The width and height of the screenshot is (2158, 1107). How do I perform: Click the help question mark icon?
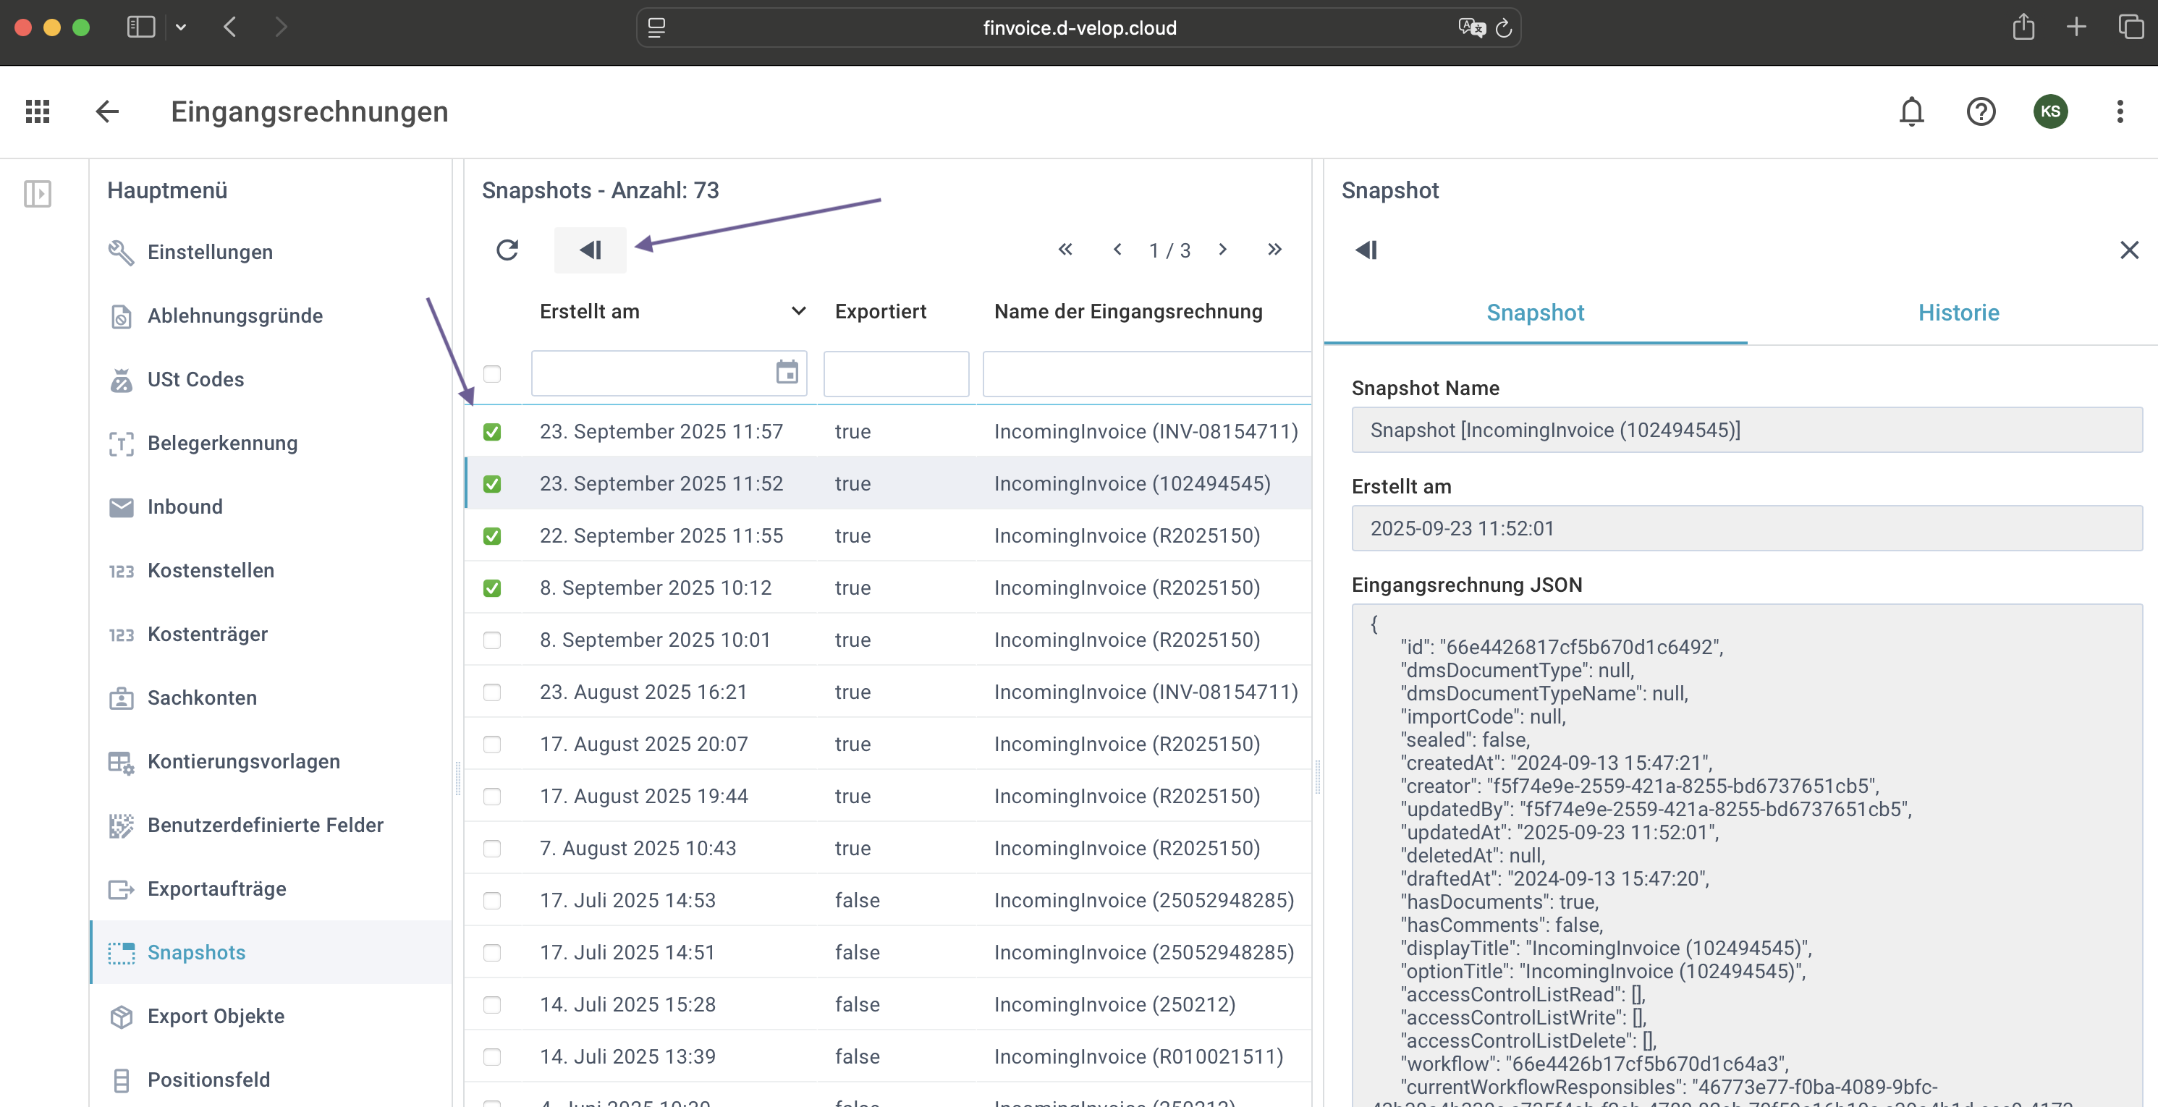[x=1981, y=111]
